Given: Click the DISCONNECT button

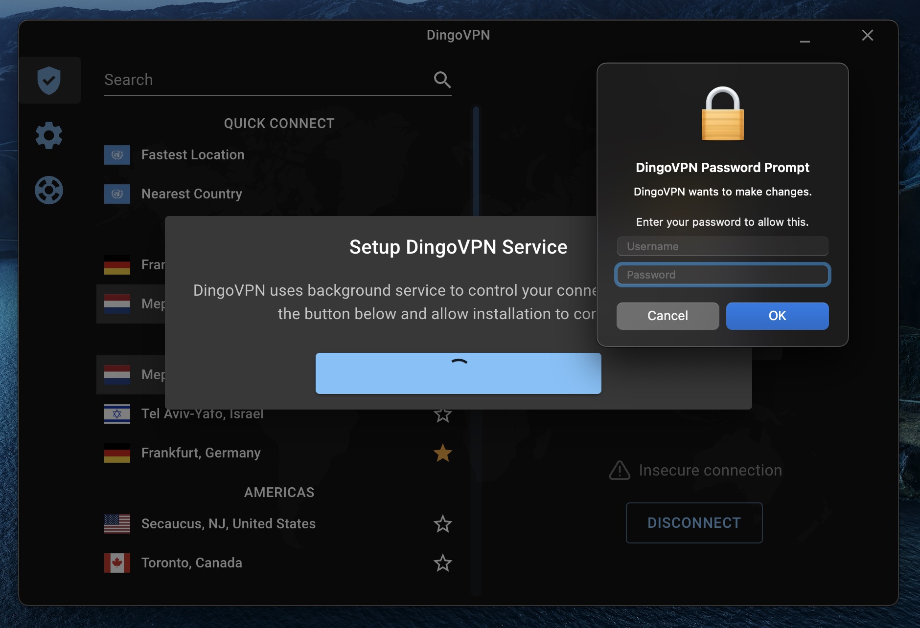Looking at the screenshot, I should click(694, 523).
